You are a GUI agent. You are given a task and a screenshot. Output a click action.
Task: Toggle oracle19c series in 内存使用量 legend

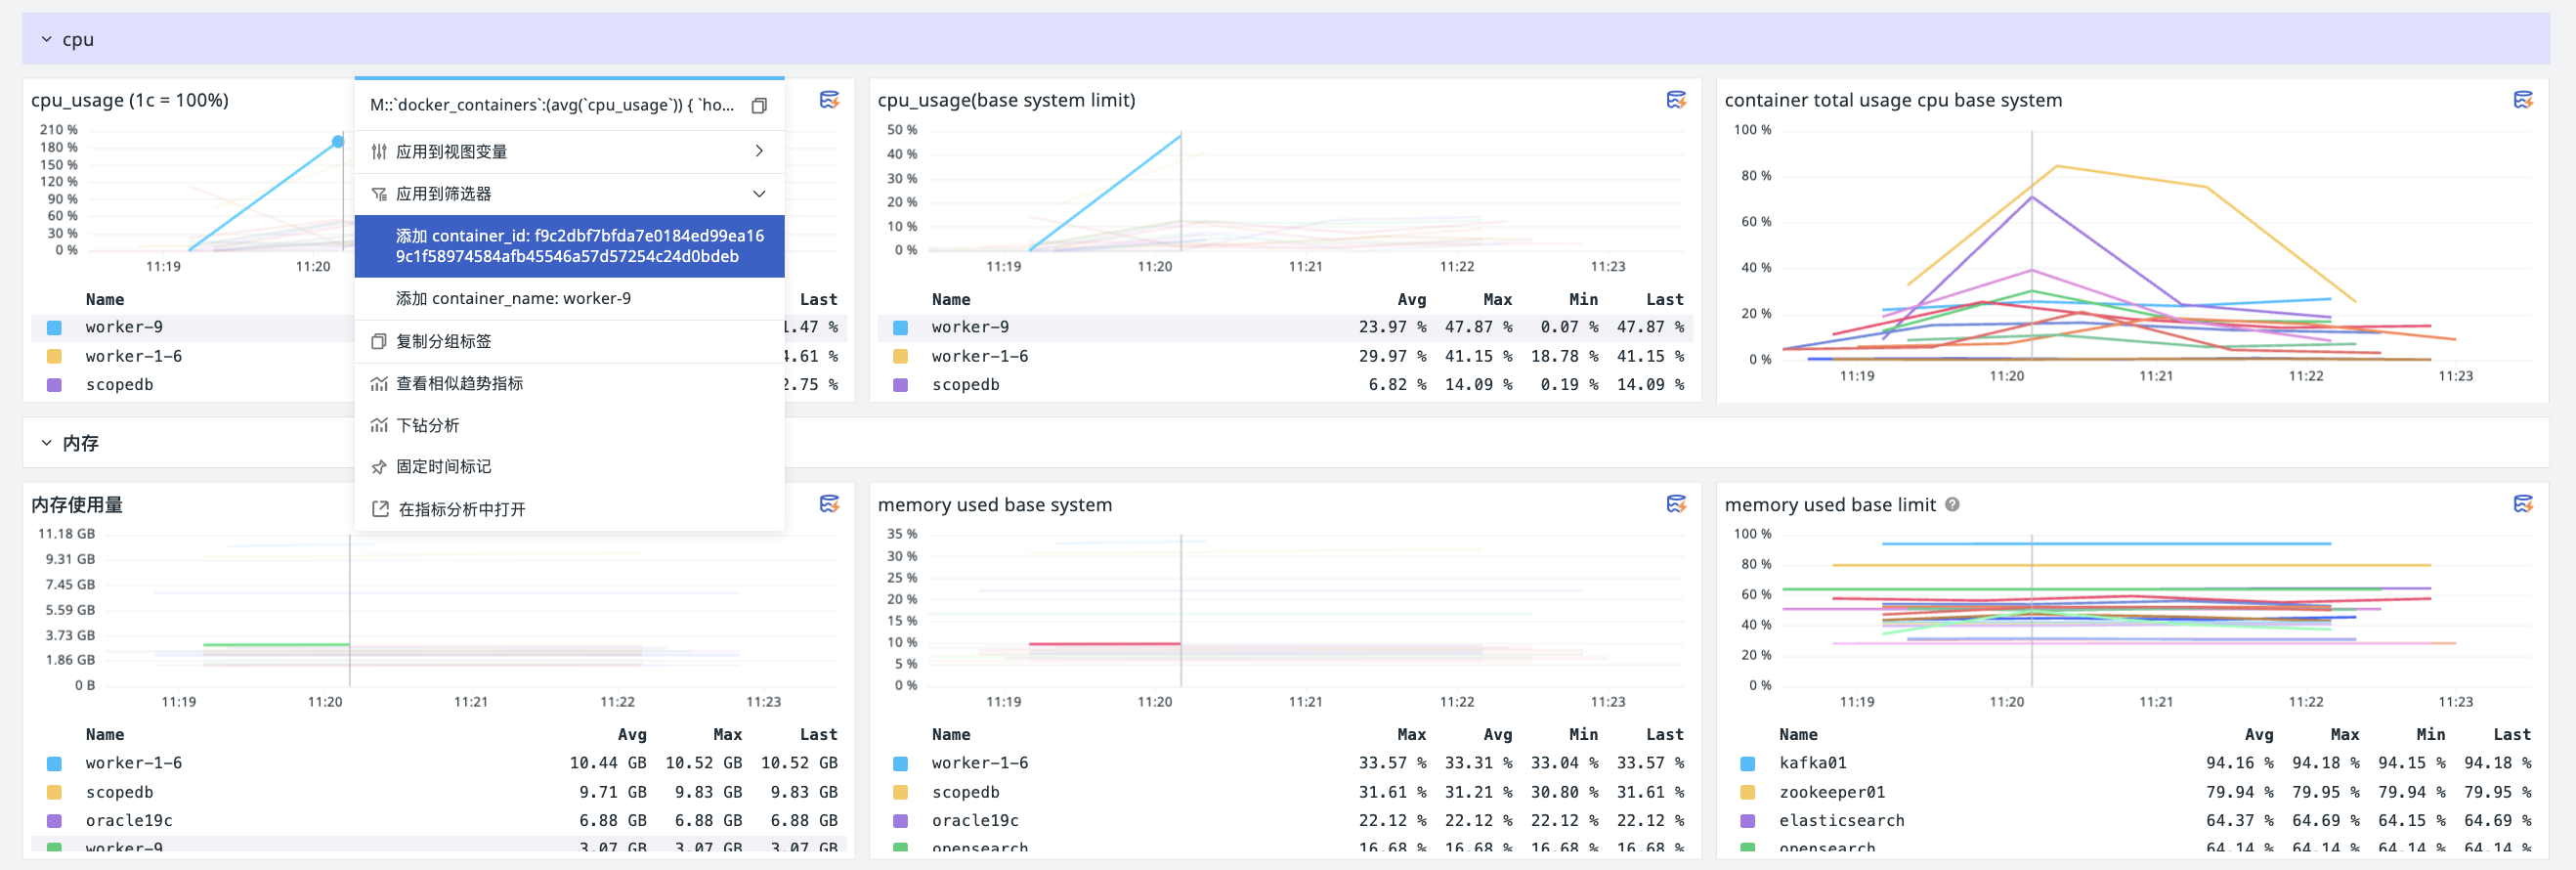tap(129, 820)
